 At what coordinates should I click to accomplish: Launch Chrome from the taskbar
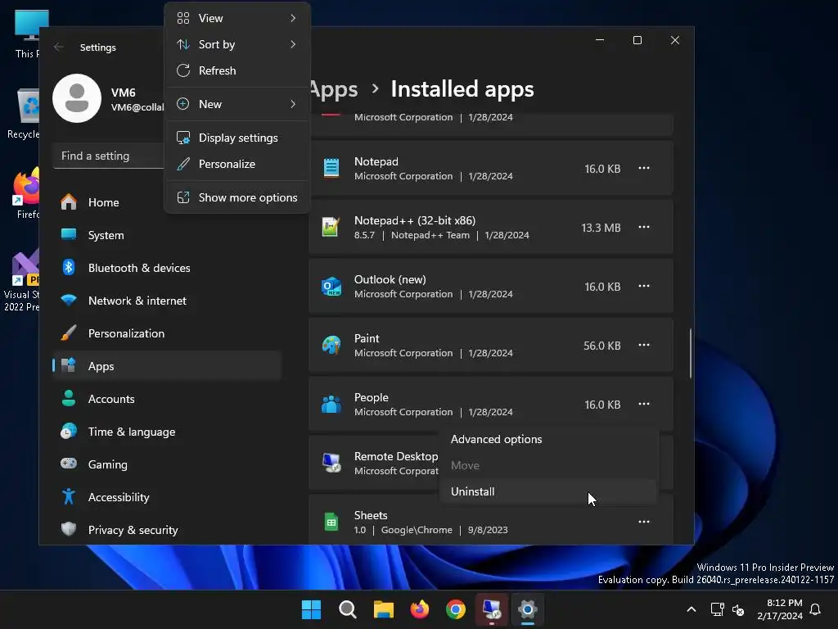point(455,609)
